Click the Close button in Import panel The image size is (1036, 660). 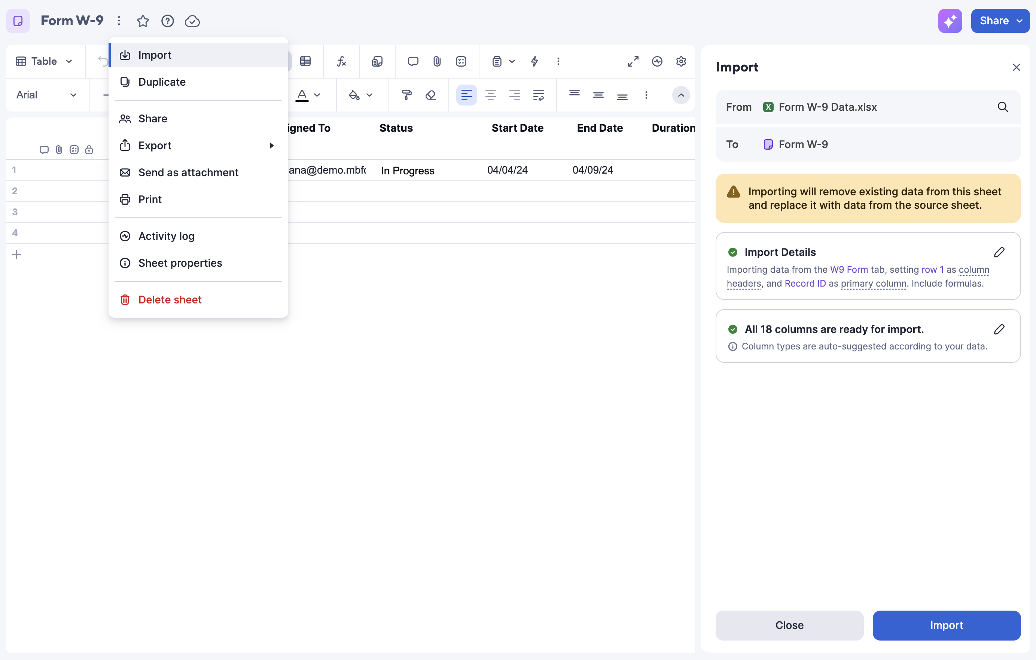tap(789, 625)
